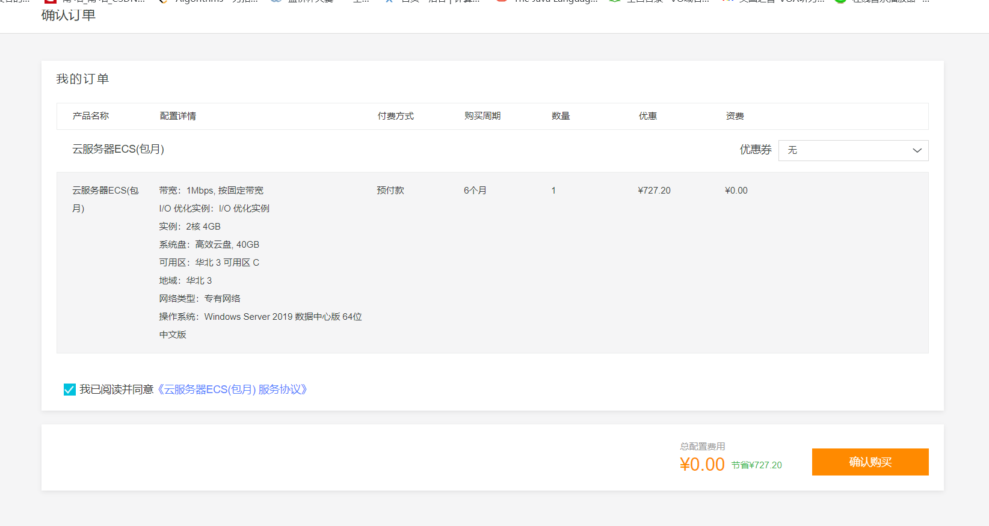The height and width of the screenshot is (526, 989).
Task: Click the 系统盘 高效云盘 40GB line
Action: pos(209,245)
